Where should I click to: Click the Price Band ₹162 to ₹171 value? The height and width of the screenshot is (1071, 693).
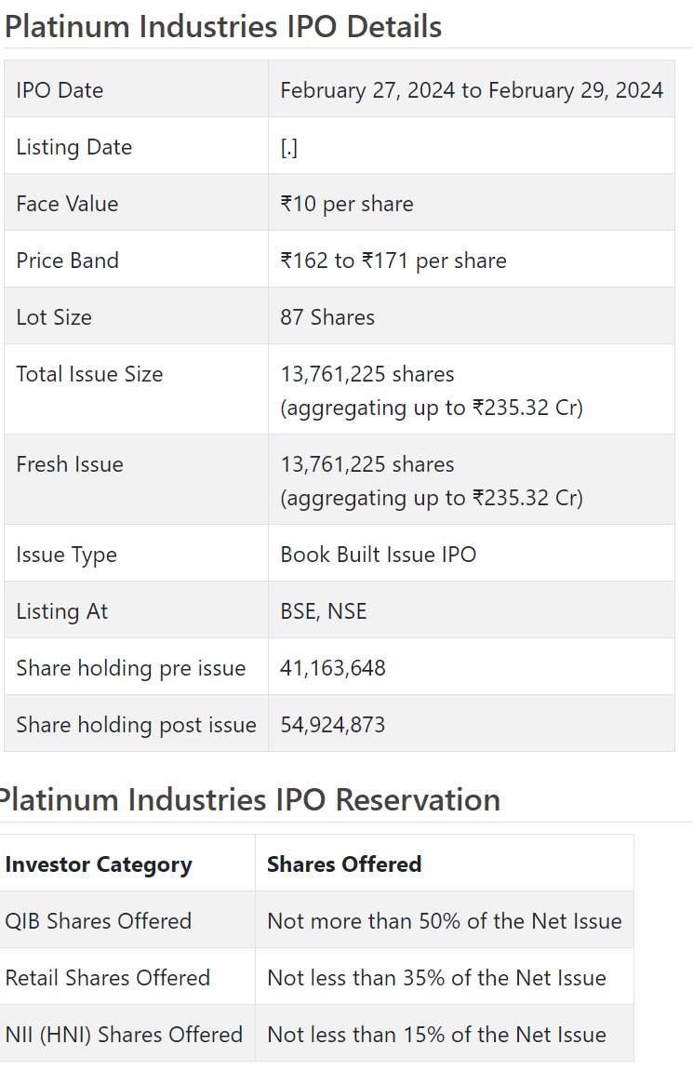[393, 261]
